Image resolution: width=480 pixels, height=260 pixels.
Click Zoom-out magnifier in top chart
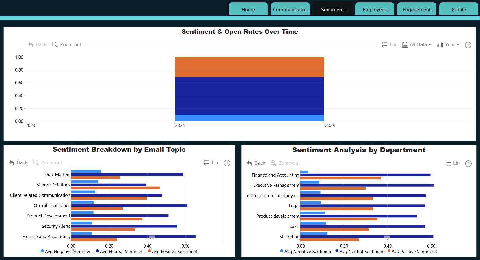[x=55, y=44]
